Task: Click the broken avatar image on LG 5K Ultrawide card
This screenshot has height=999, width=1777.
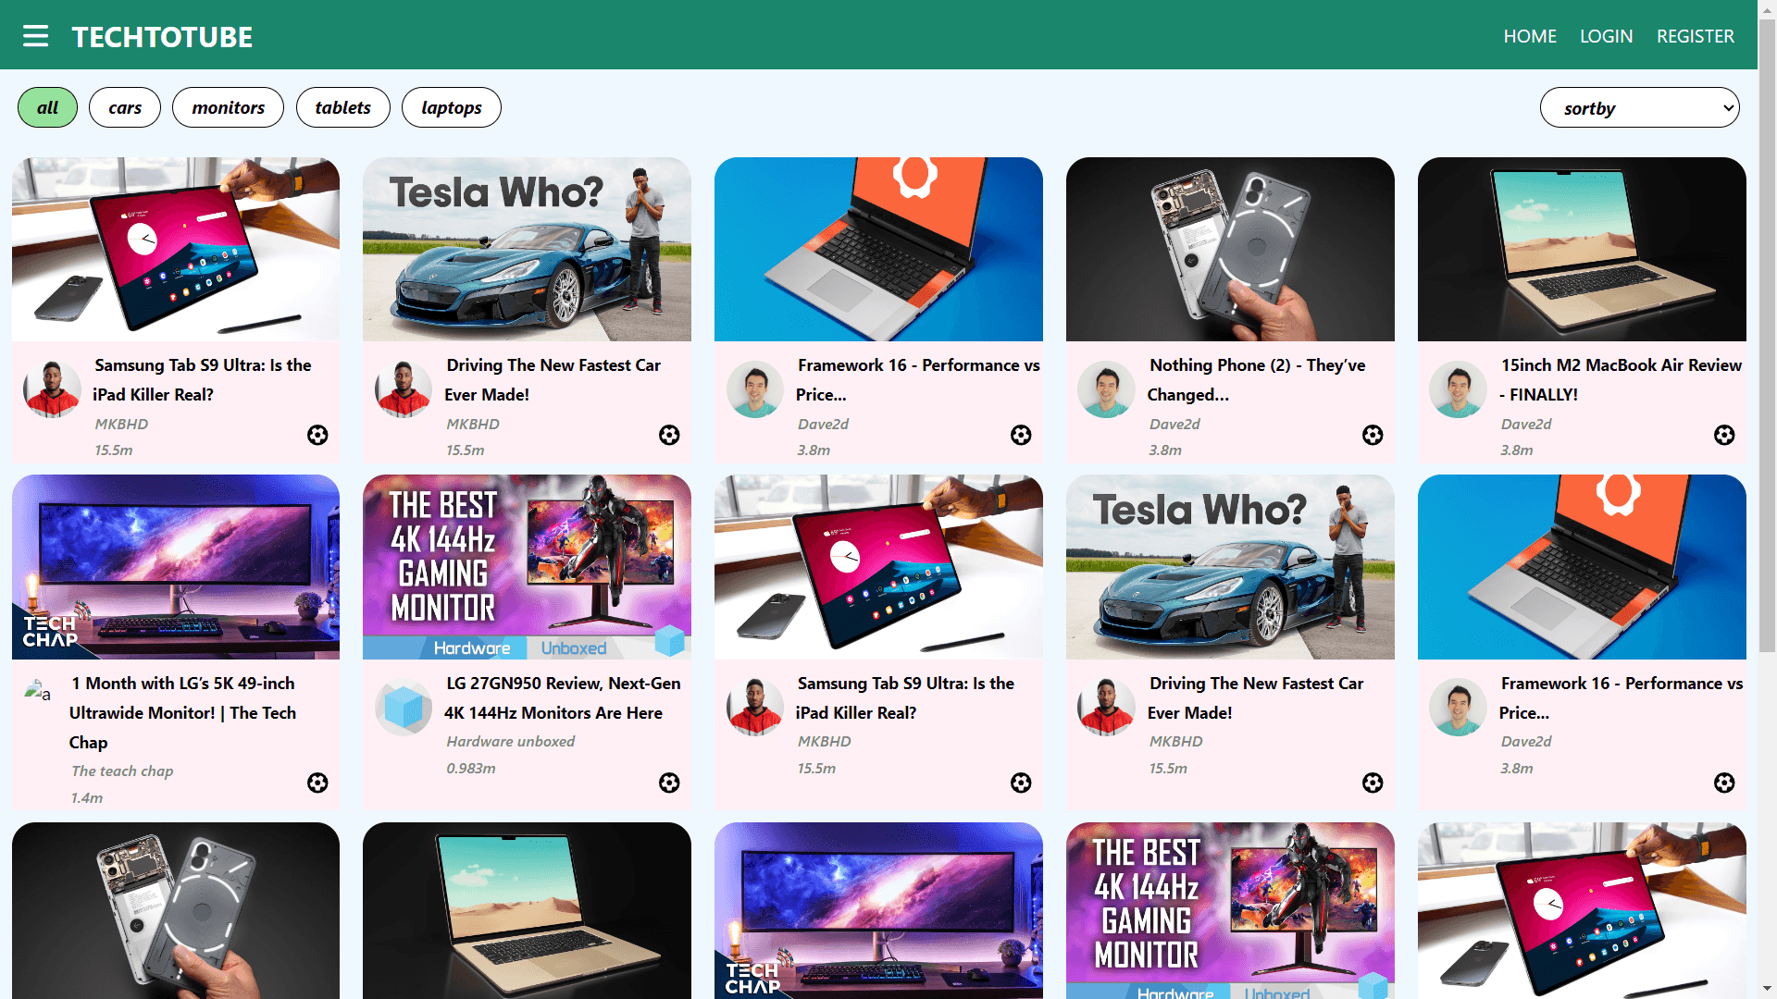Action: pyautogui.click(x=38, y=690)
